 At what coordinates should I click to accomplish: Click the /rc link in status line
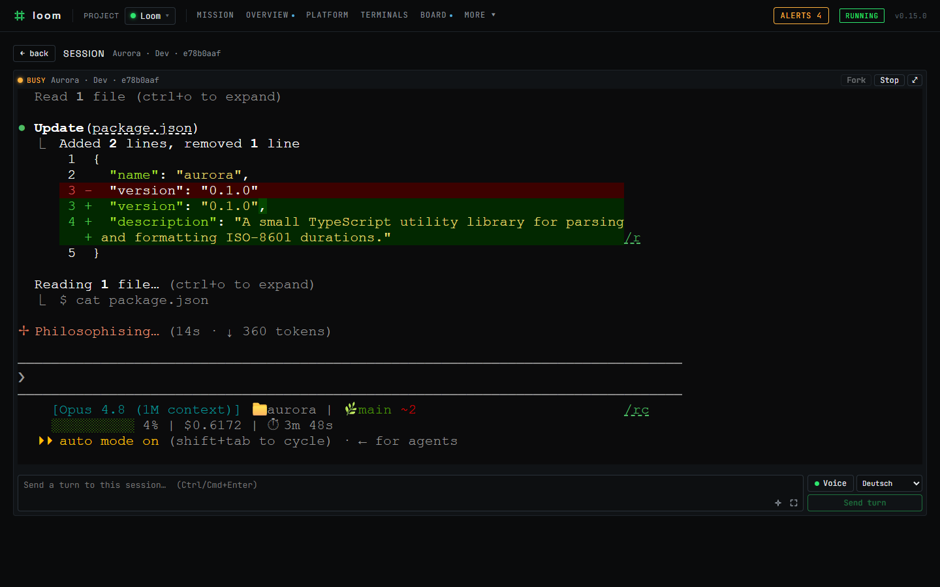(636, 410)
